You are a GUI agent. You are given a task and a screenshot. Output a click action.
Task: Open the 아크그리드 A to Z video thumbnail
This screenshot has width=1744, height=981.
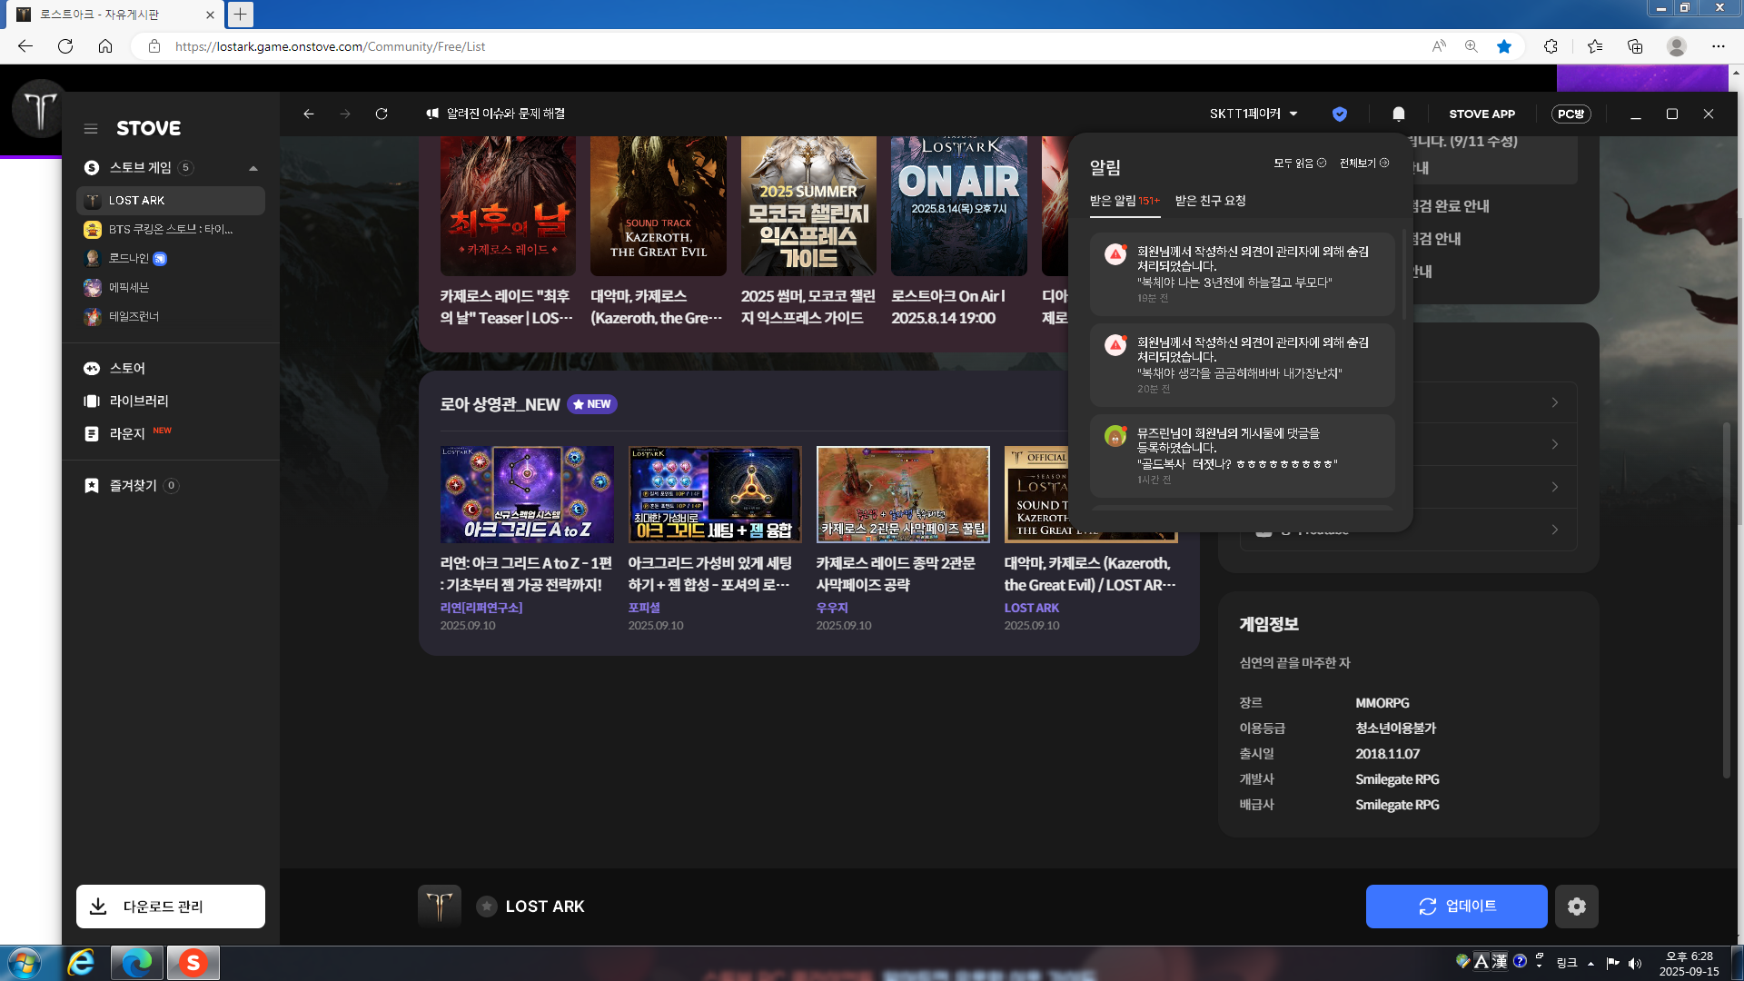pyautogui.click(x=527, y=494)
